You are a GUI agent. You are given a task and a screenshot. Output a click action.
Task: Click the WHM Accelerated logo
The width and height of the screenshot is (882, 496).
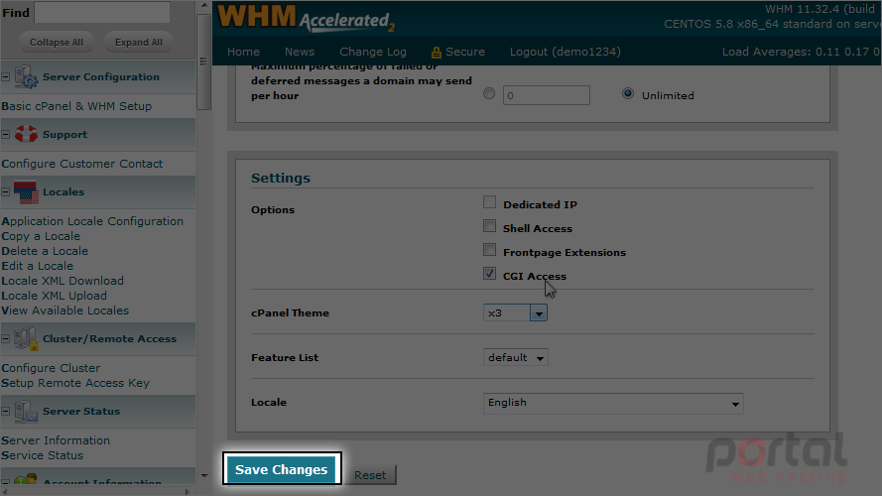coord(306,18)
